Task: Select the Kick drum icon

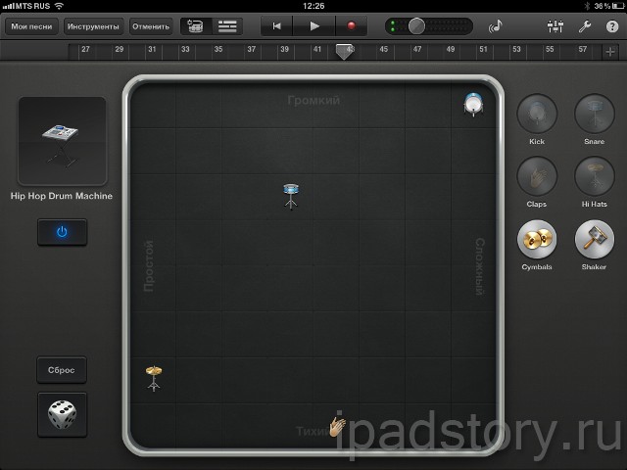Action: pos(537,114)
